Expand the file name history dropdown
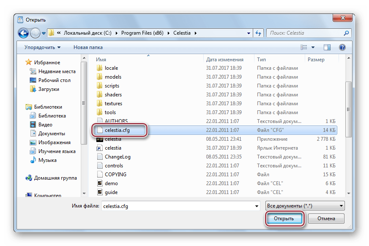The height and width of the screenshot is (246, 369). pos(257,206)
